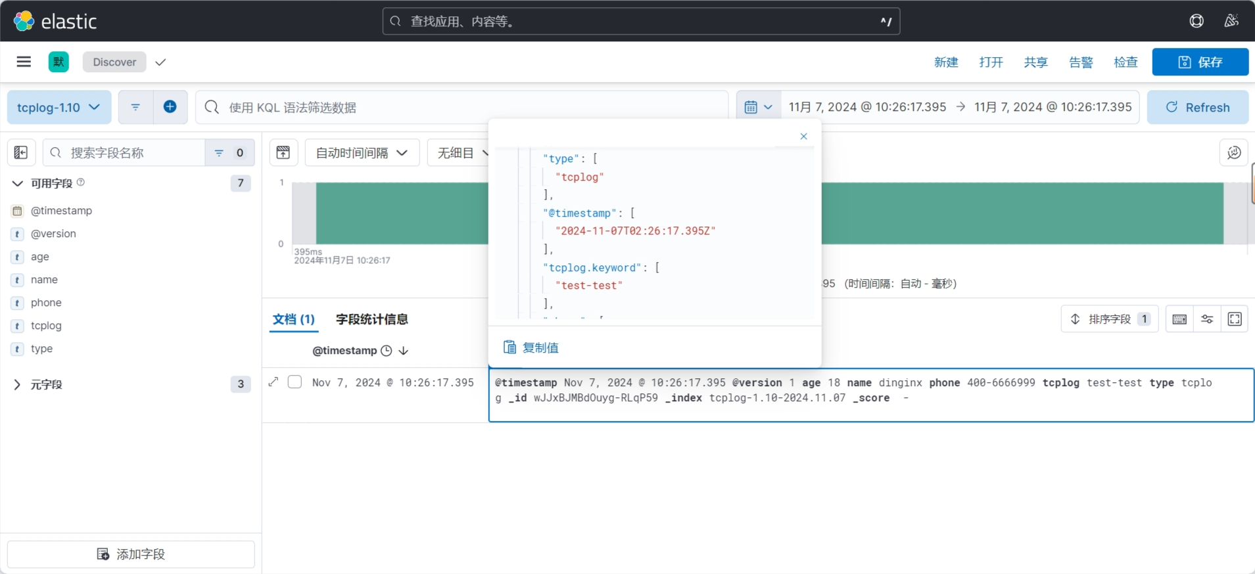Open the 自动时间间隔 interval dropdown
Viewport: 1255px width, 574px height.
point(362,152)
